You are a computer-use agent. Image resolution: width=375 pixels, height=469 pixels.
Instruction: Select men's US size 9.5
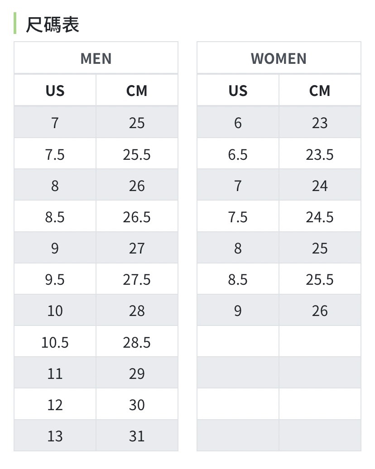point(55,280)
